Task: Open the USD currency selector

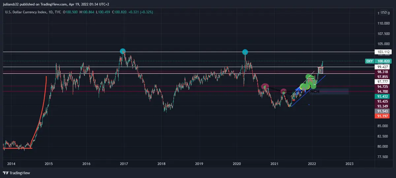Action: [x=383, y=13]
